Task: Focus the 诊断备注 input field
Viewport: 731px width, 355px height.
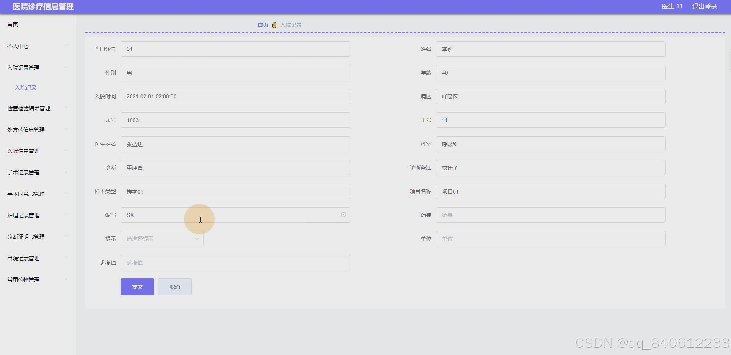Action: [x=551, y=168]
